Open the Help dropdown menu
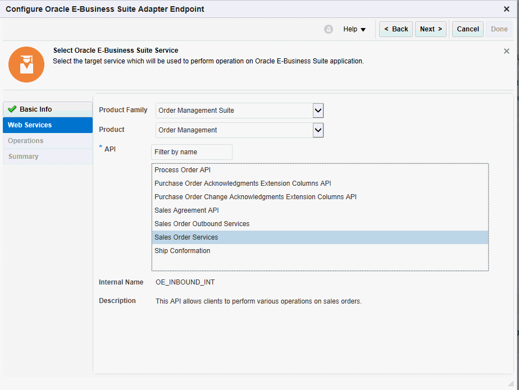519x390 pixels. click(354, 29)
